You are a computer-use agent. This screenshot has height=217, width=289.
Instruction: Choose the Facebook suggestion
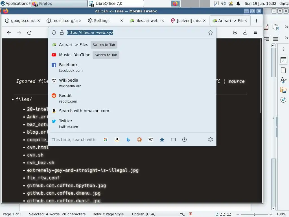click(x=132, y=68)
